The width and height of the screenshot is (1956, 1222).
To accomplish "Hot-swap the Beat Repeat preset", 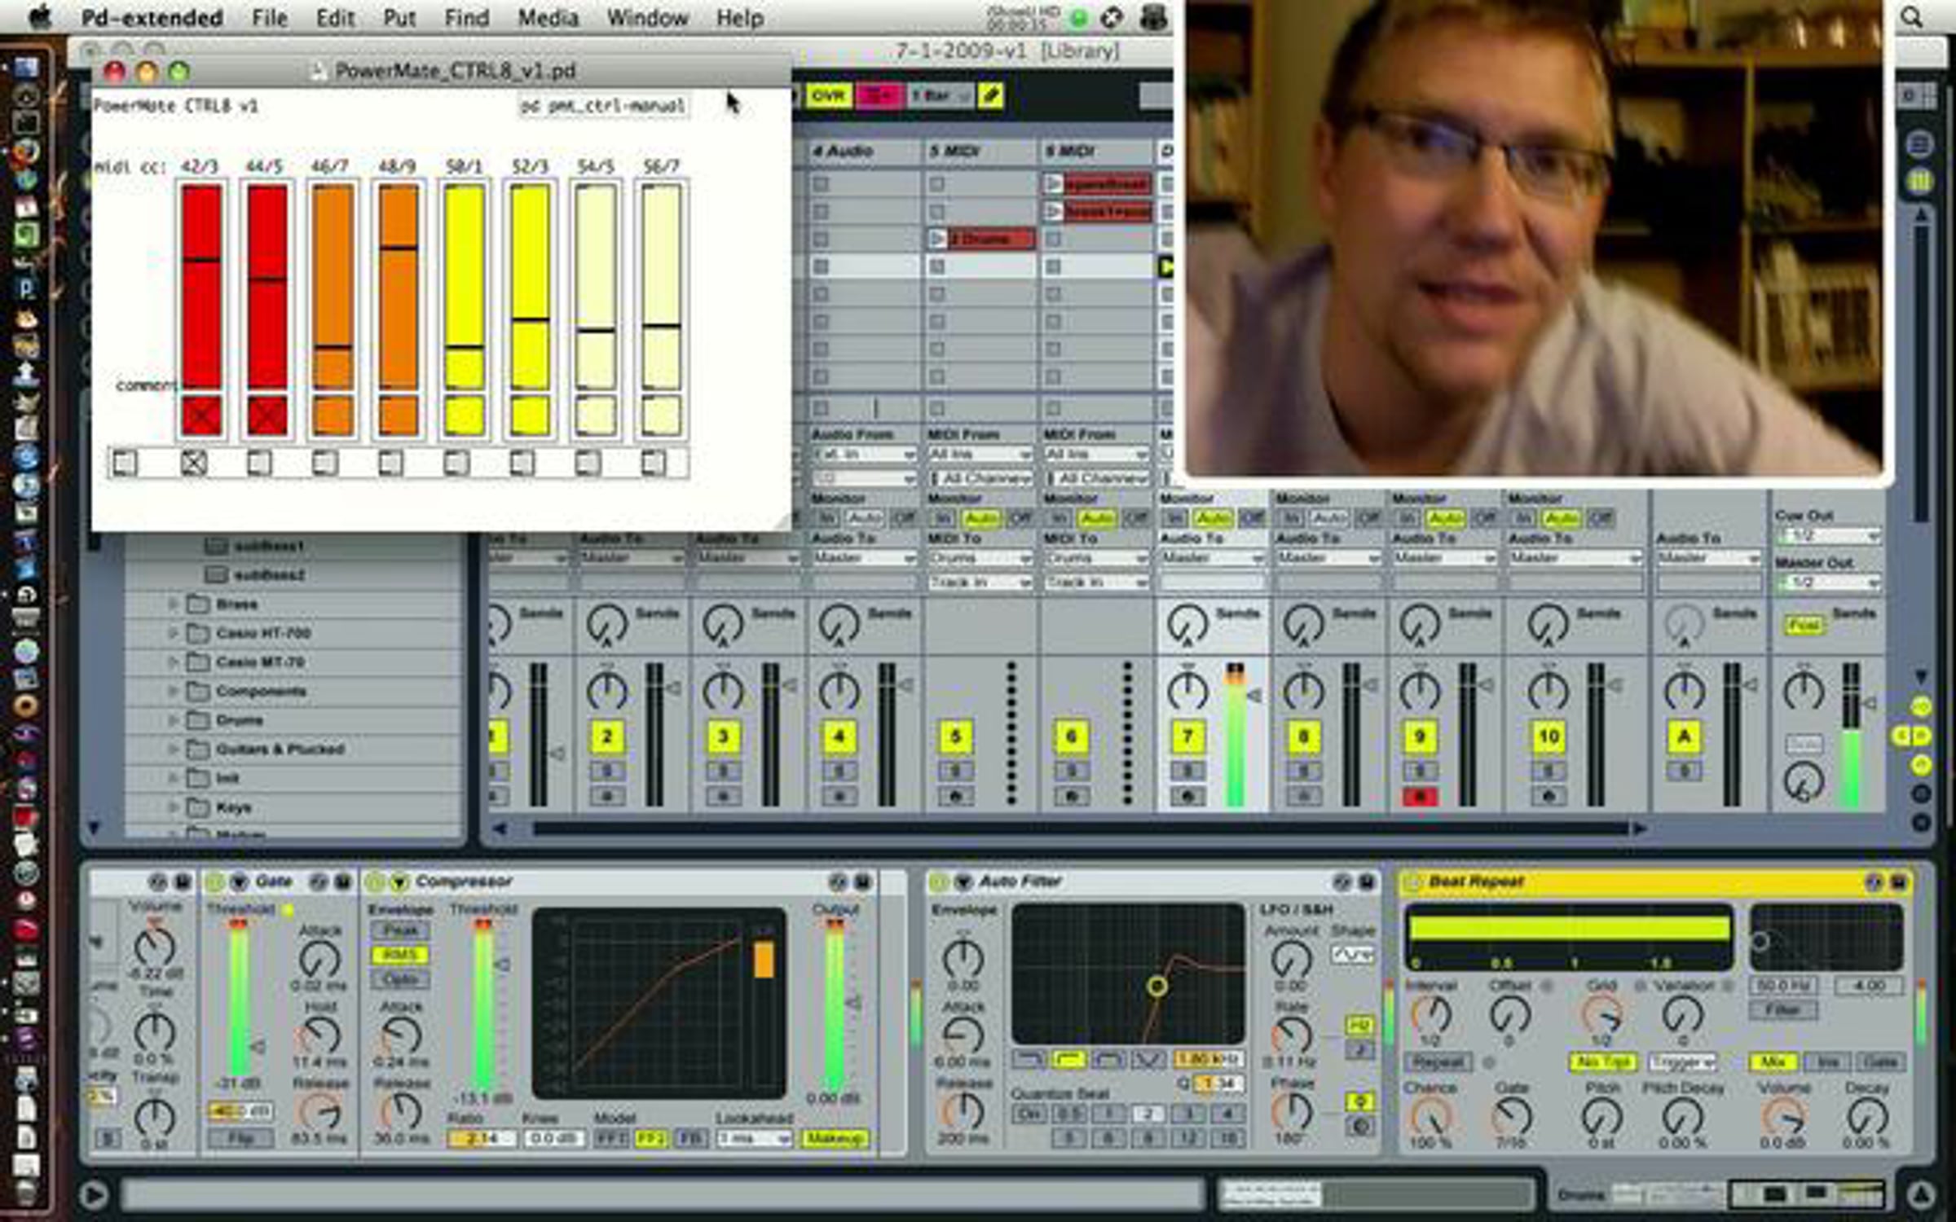I will coord(1874,881).
